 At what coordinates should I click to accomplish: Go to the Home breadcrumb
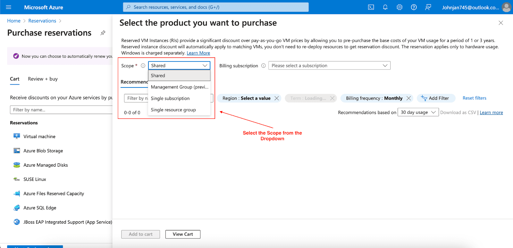[14, 21]
